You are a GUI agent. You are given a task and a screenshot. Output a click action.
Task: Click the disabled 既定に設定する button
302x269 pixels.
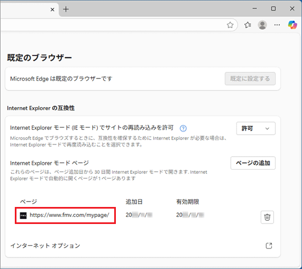pos(250,79)
